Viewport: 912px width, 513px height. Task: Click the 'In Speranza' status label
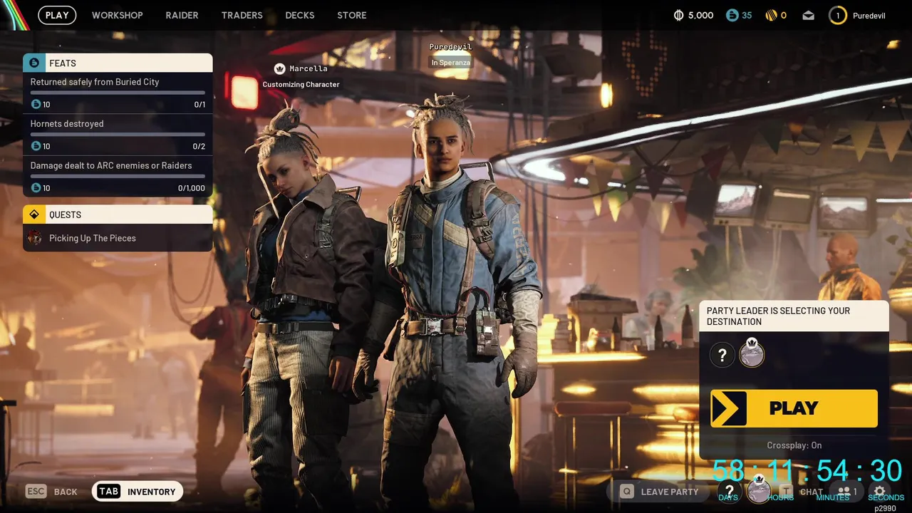click(x=450, y=63)
